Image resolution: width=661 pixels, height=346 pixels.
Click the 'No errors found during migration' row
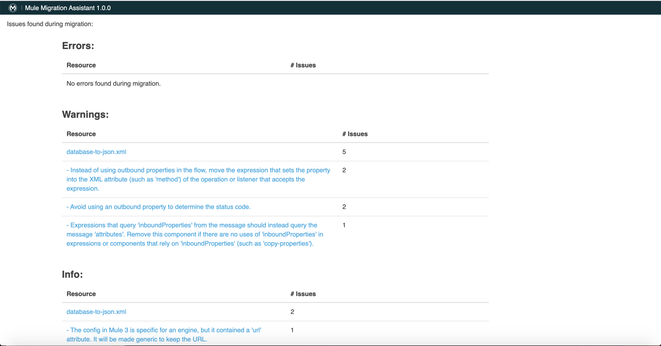(x=113, y=83)
